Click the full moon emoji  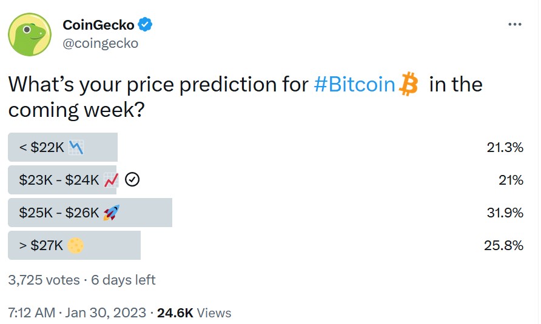[75, 245]
